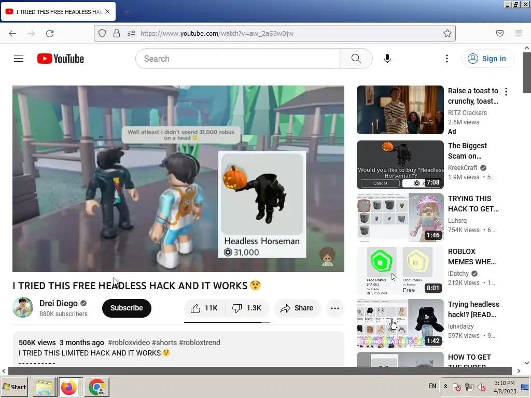Bookmark this page with the star icon
Viewport: 531px width, 398px height.
[x=448, y=33]
